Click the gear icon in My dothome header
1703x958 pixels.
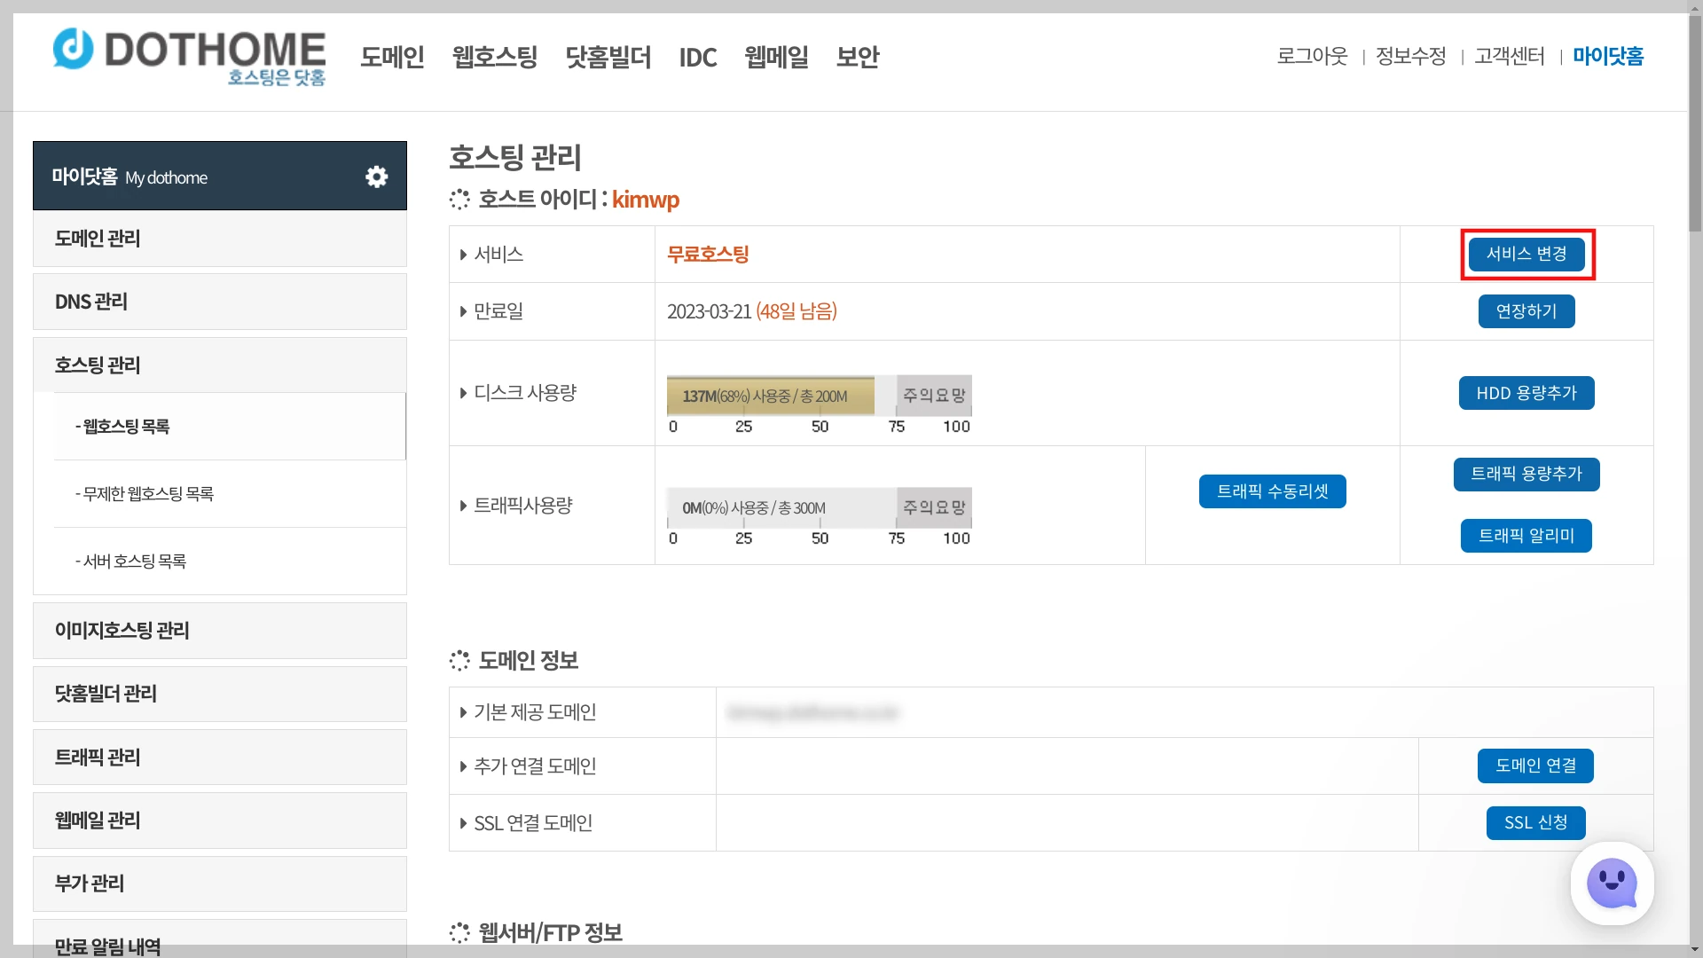tap(377, 177)
